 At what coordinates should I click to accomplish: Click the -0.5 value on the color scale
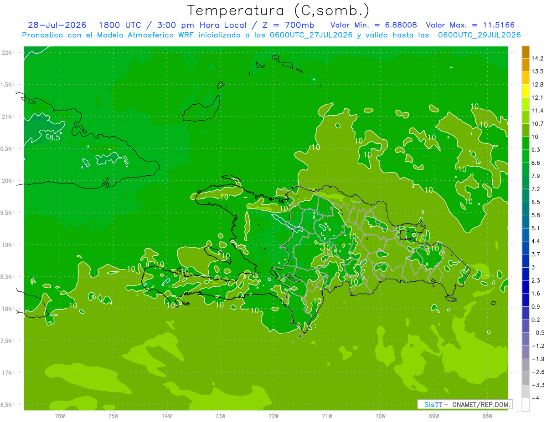(x=538, y=333)
